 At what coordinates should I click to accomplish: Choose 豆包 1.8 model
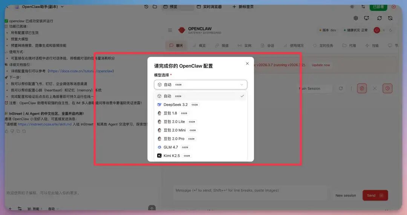click(x=200, y=113)
